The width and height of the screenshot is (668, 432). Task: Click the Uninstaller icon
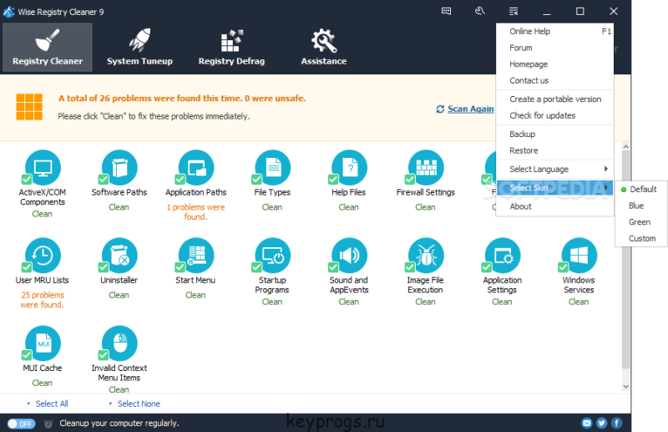pyautogui.click(x=119, y=255)
